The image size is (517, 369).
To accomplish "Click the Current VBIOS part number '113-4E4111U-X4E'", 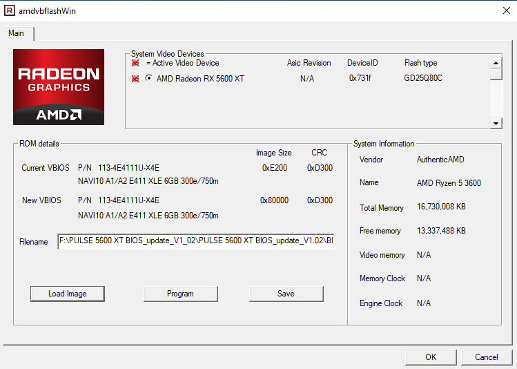I will tap(129, 168).
